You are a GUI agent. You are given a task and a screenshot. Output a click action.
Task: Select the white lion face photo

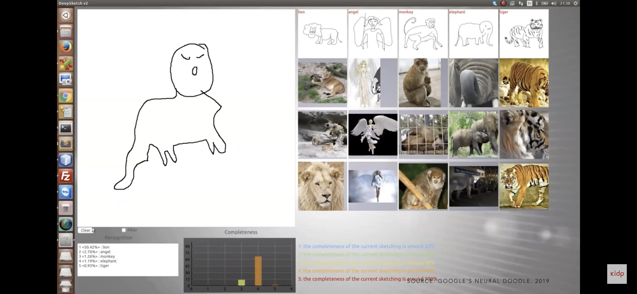pyautogui.click(x=321, y=186)
